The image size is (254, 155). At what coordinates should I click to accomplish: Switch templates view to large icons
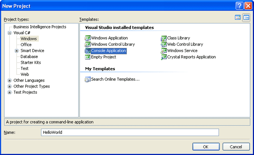[x=238, y=18]
